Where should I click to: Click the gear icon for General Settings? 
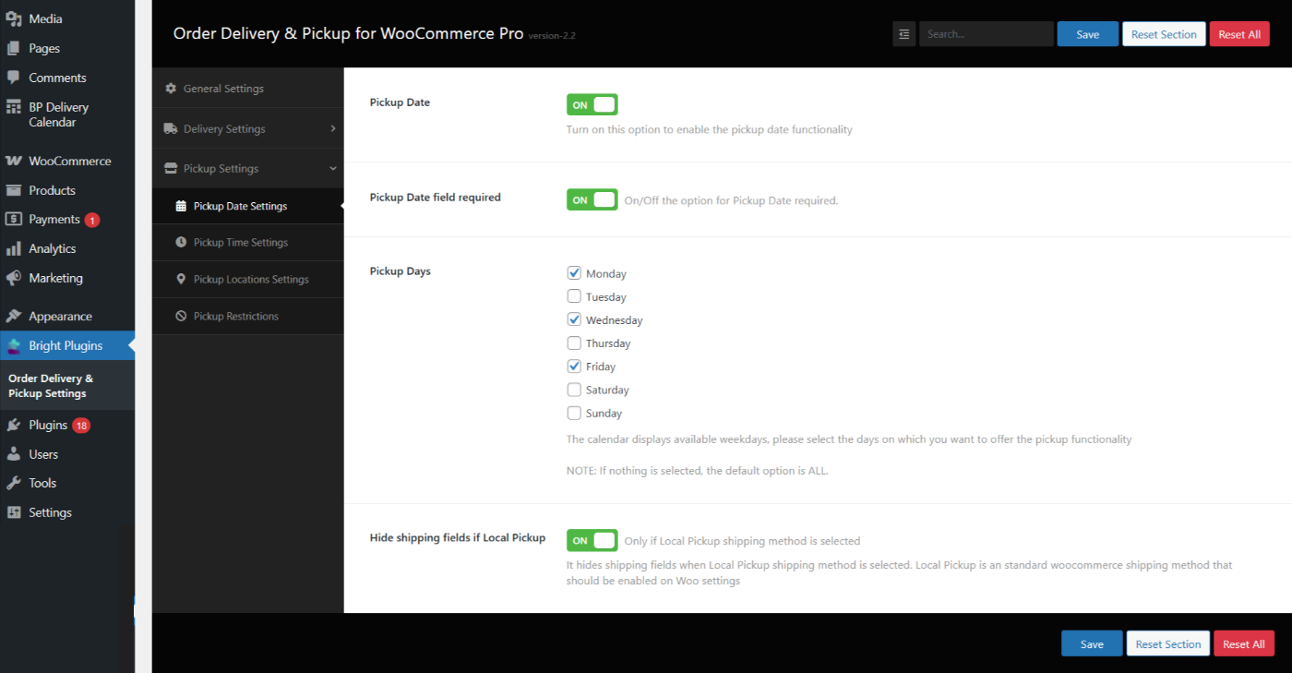(x=171, y=89)
